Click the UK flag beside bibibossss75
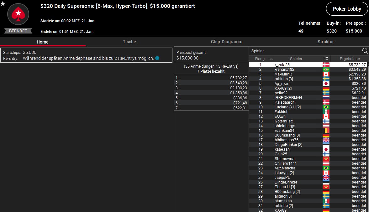 326,140
